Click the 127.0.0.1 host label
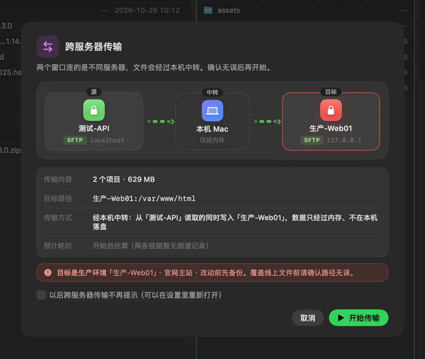Screen dimensions: 425x359 (344, 140)
